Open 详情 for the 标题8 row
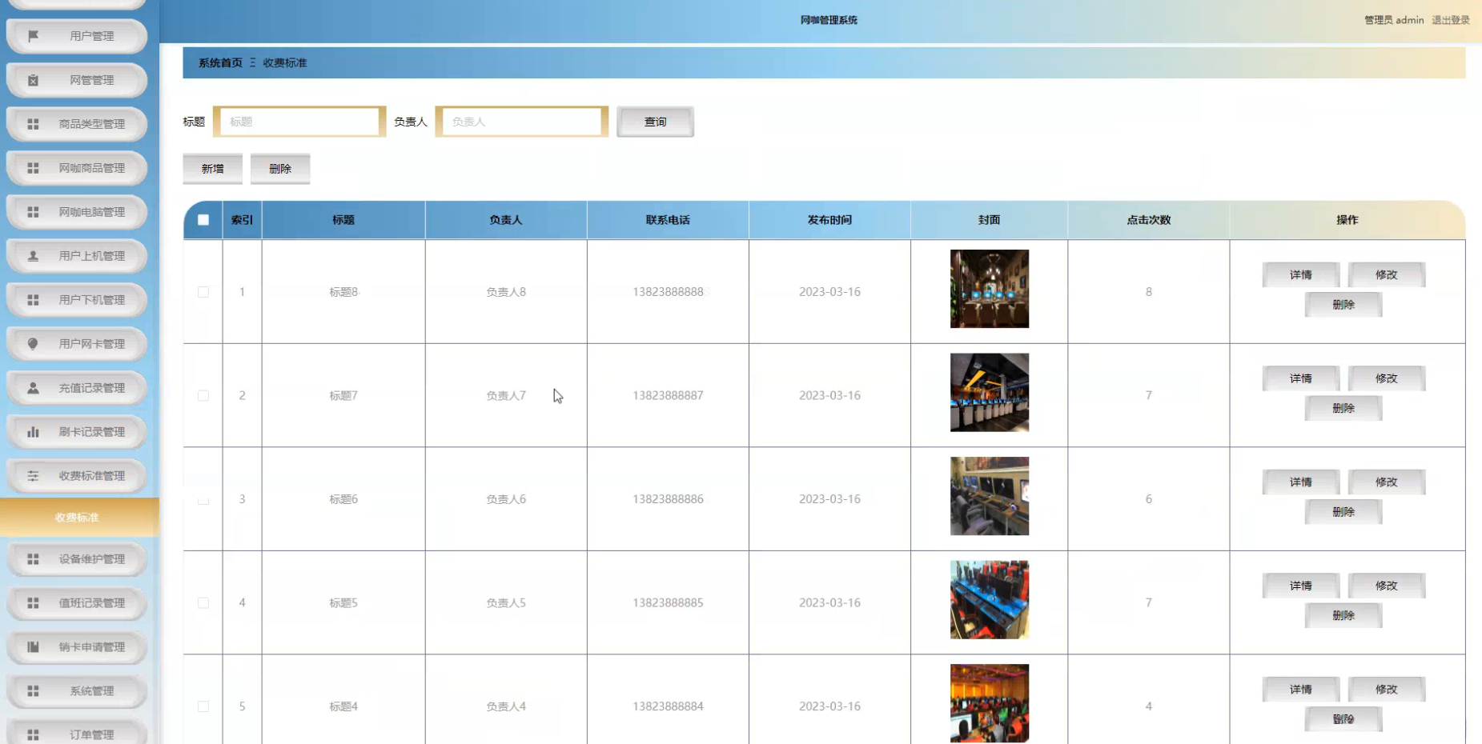This screenshot has width=1482, height=744. (x=1301, y=274)
